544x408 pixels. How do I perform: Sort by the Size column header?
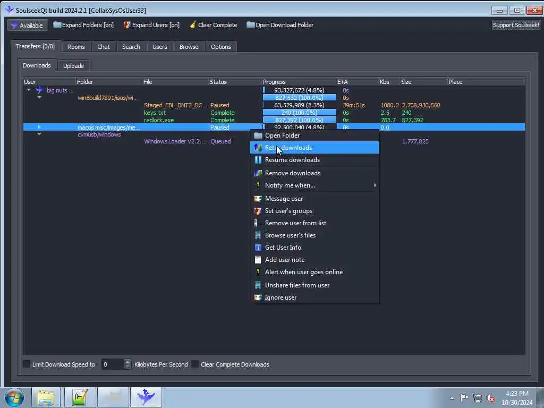tap(423, 82)
